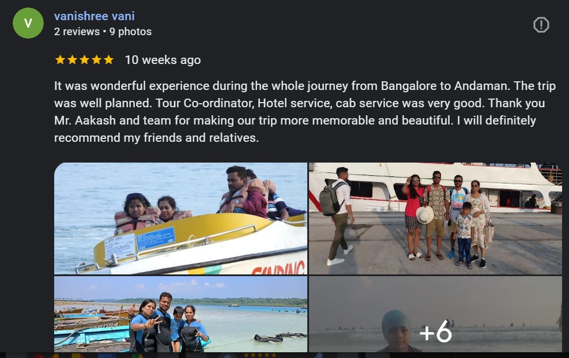Click the '2 reviews' reviewer stat

pos(77,32)
